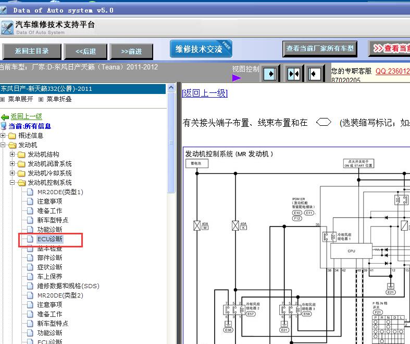Viewport: 410px width, 344px height.
Task: Open the first 新车型特点 item under MR20DE(类型1)
Action: 53,220
